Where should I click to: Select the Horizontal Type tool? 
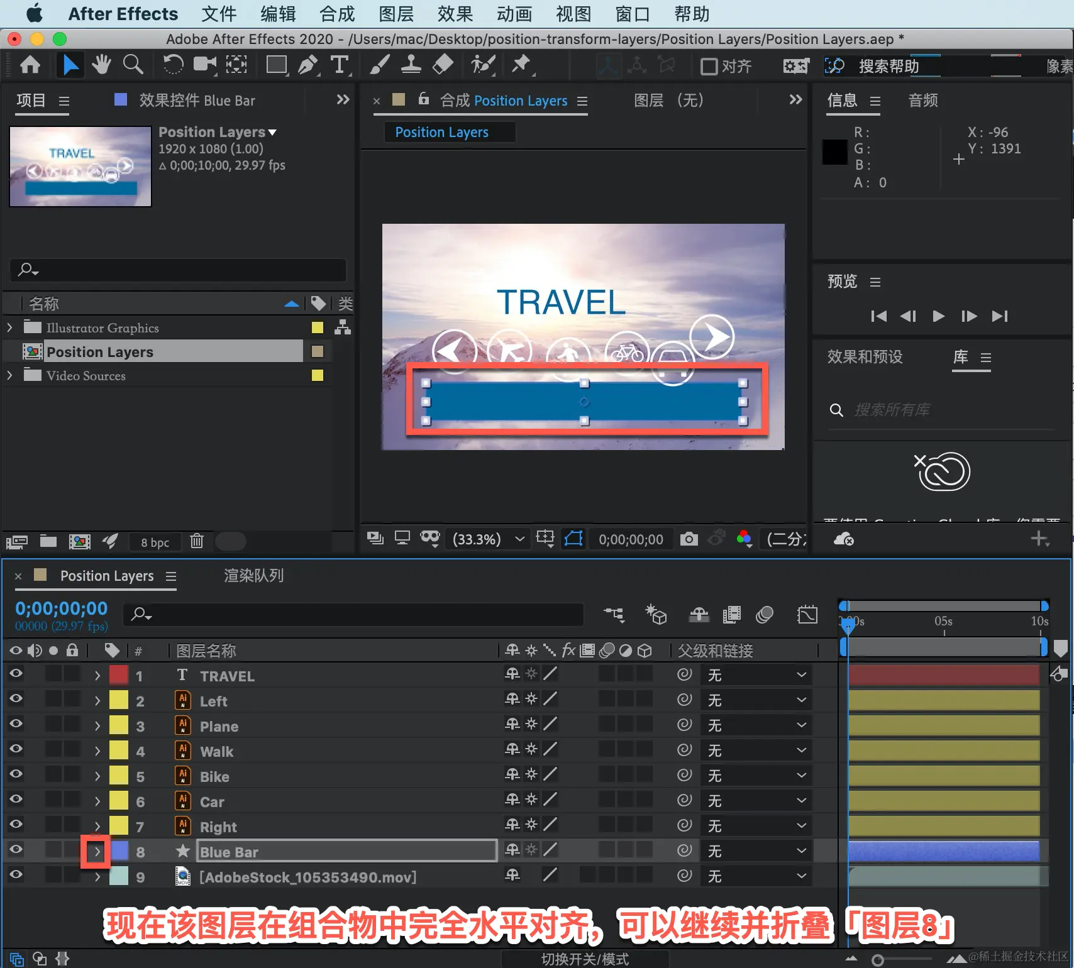point(340,65)
